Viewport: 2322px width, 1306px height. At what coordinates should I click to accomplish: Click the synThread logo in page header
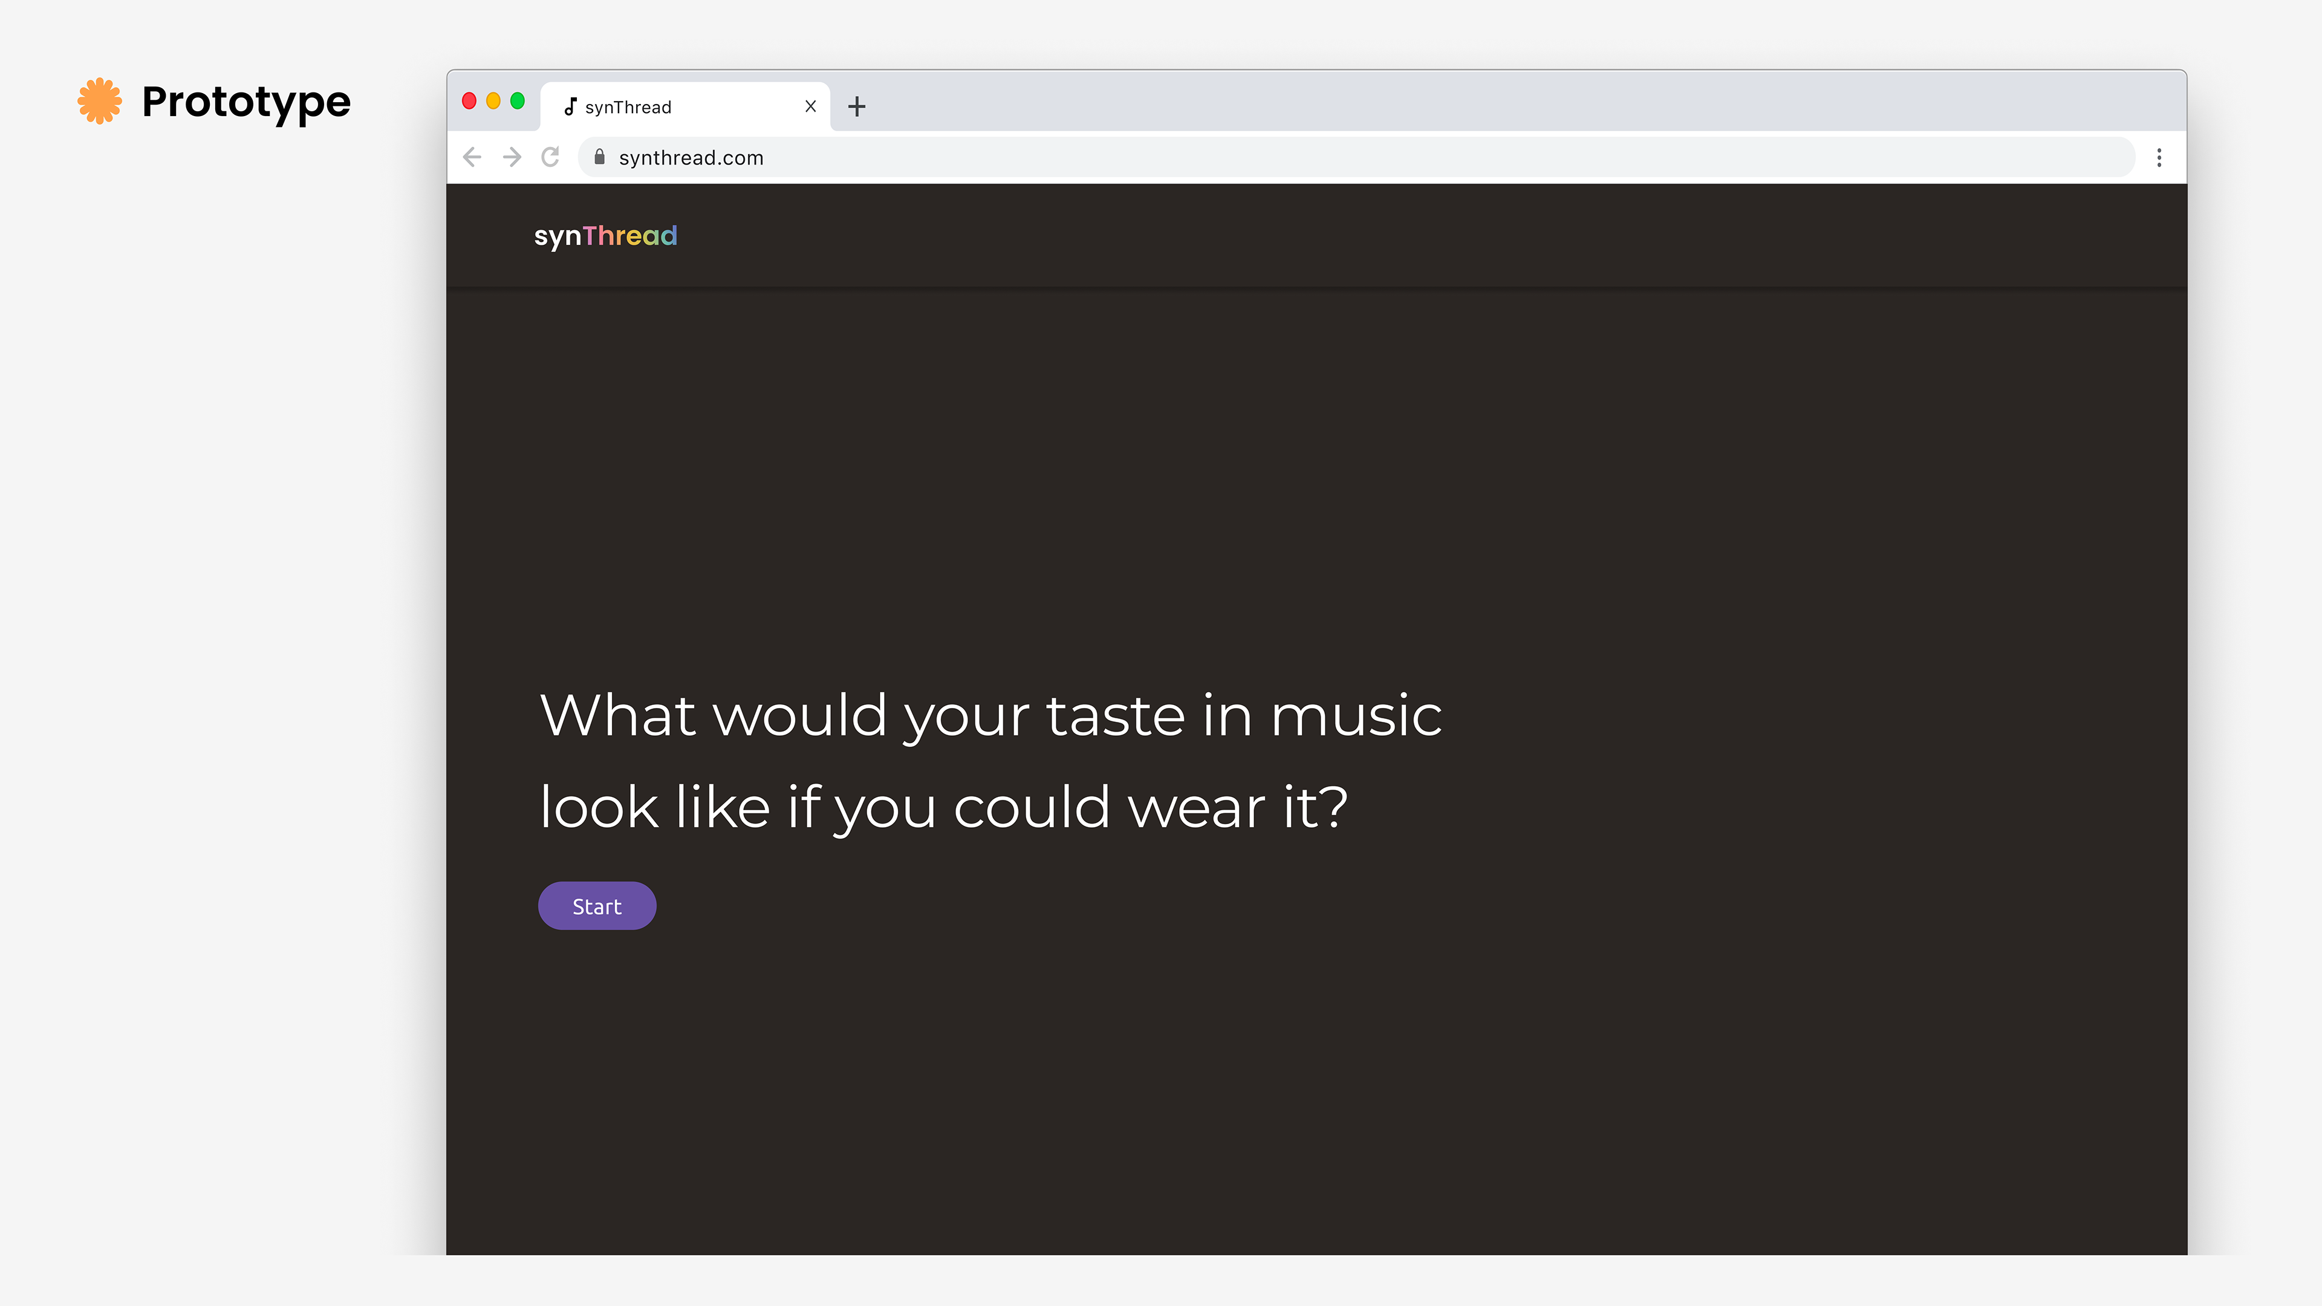point(605,236)
